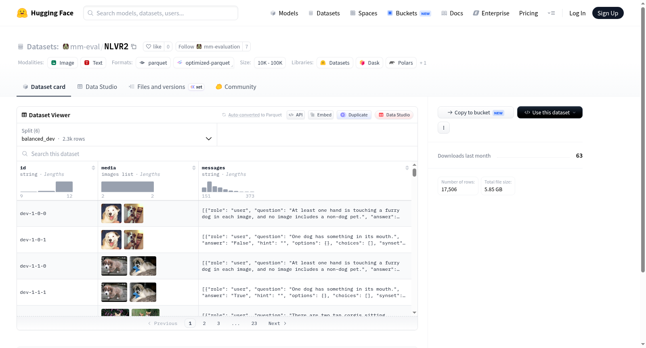Open Data Studio from the viewer toolbar
Viewport: 646px width, 348px height.
pyautogui.click(x=394, y=115)
